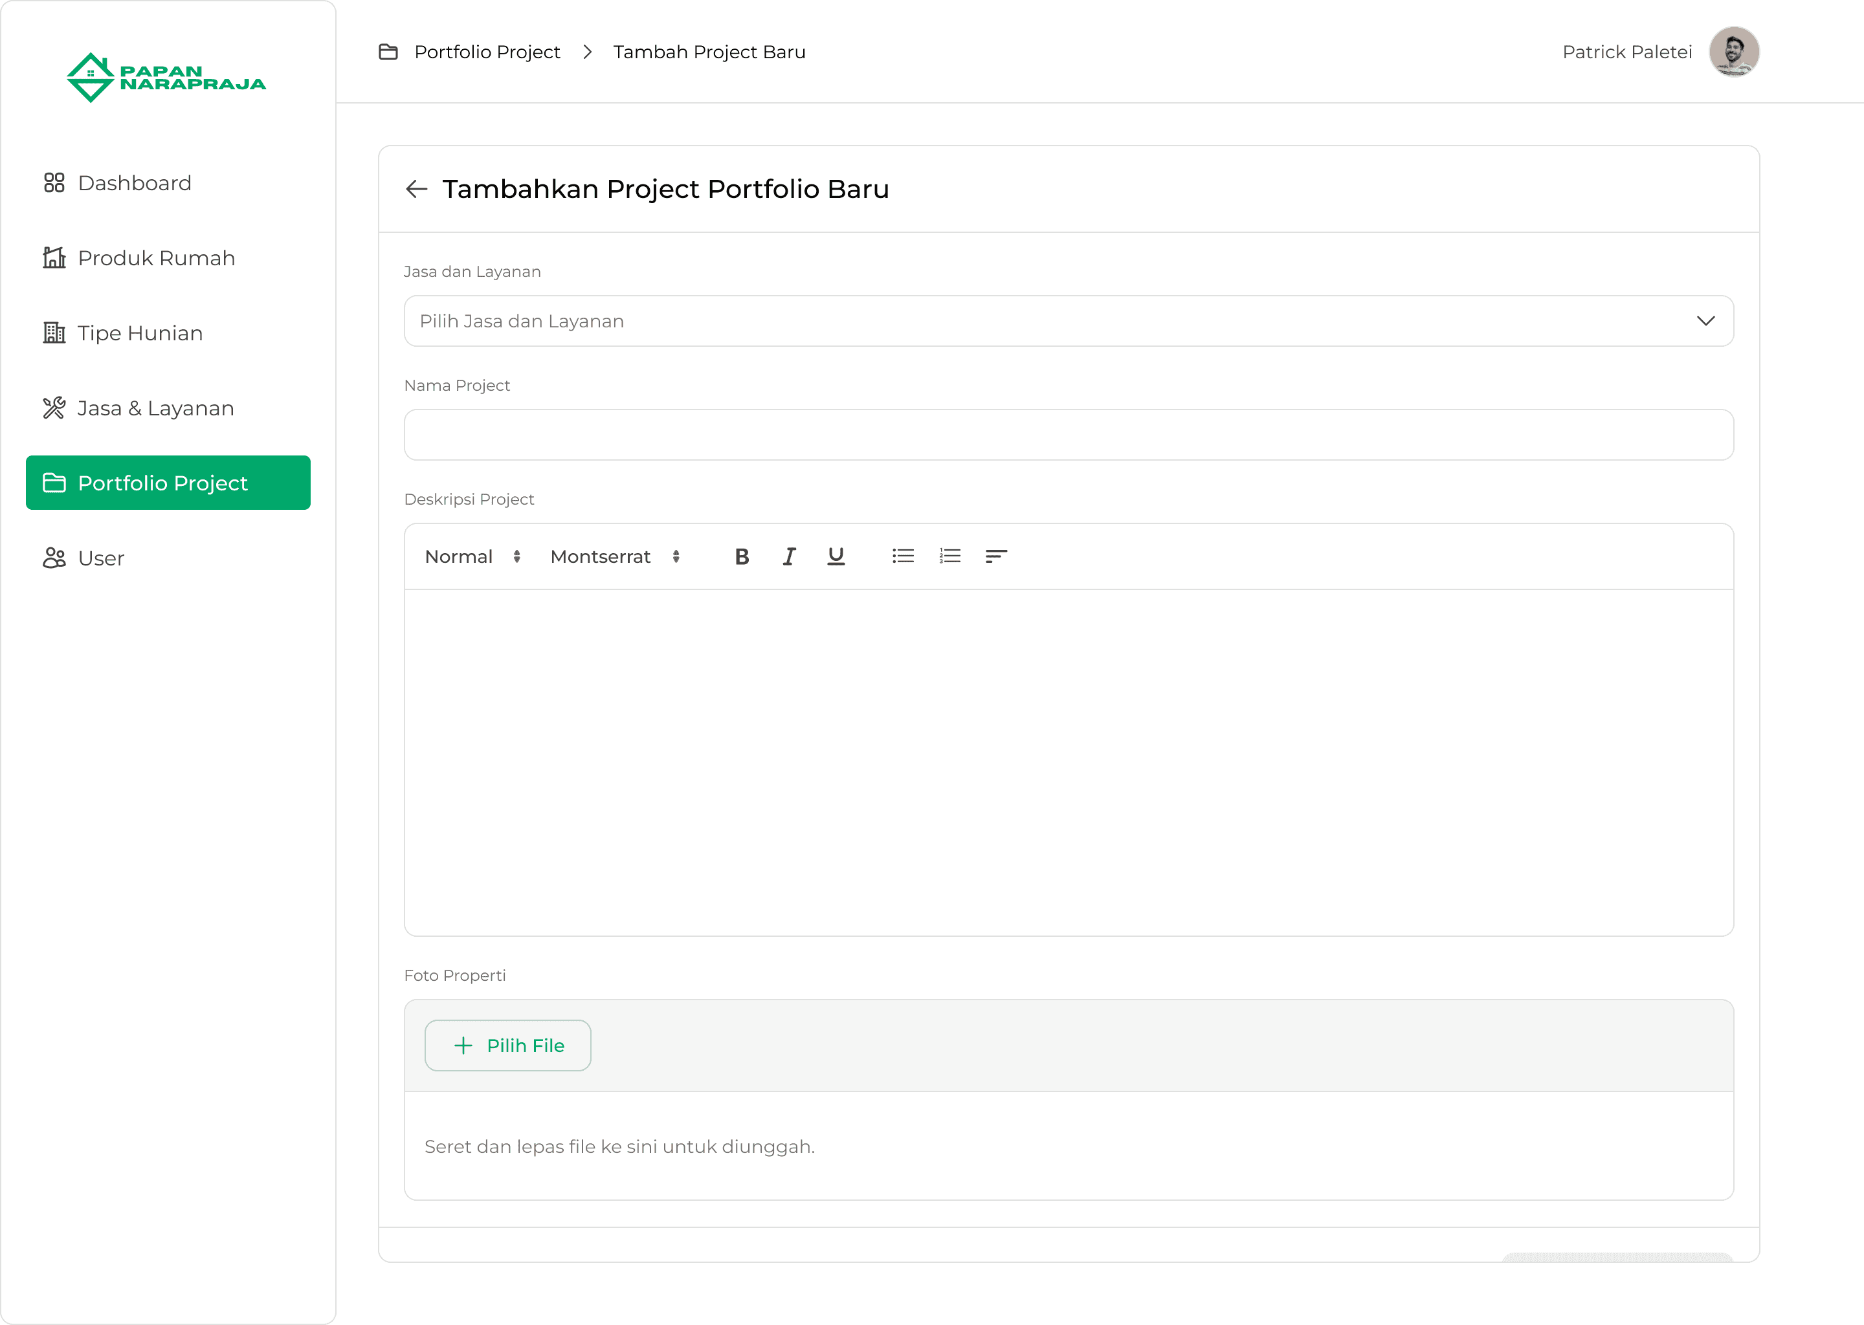
Task: Click Portfolio Project breadcrumb link
Action: tap(487, 52)
